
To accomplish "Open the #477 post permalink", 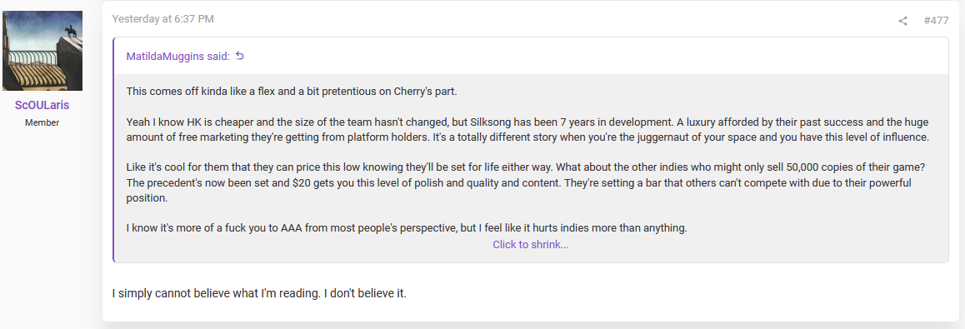I will point(936,21).
